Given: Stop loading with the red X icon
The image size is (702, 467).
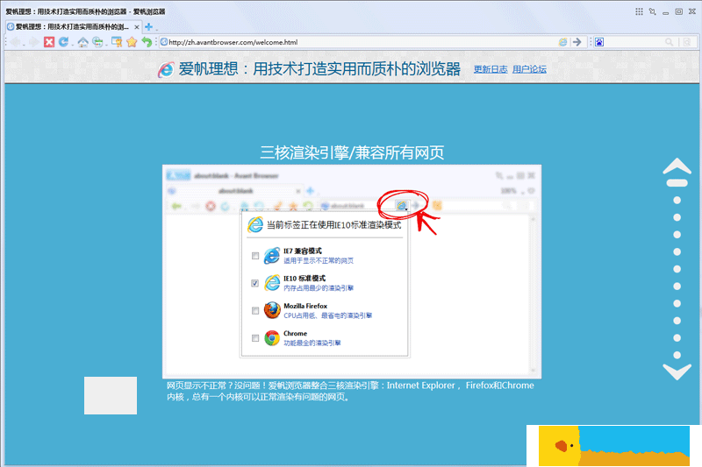Looking at the screenshot, I should [x=49, y=42].
